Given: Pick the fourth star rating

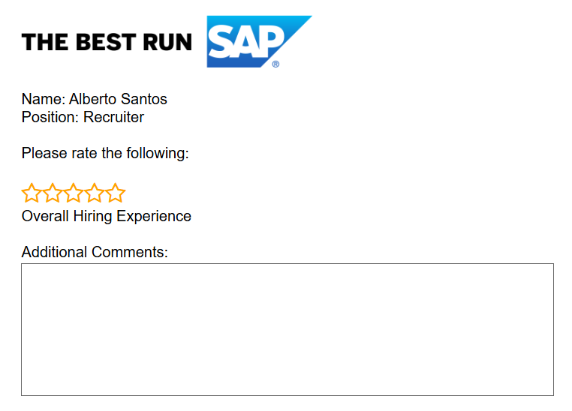Looking at the screenshot, I should (94, 193).
